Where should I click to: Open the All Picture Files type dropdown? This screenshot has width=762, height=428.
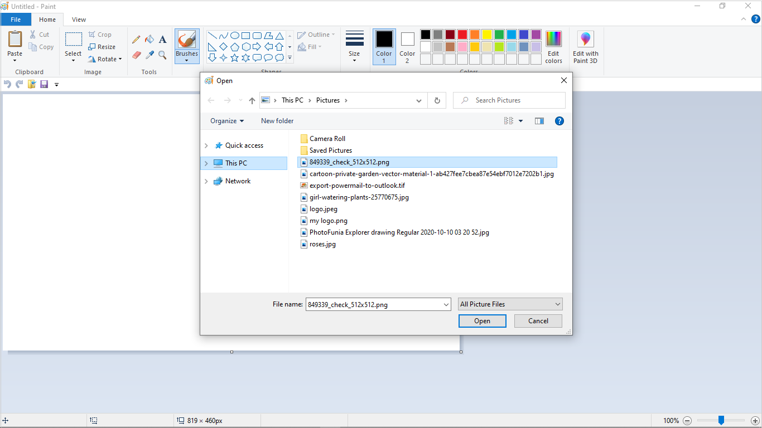pyautogui.click(x=510, y=304)
